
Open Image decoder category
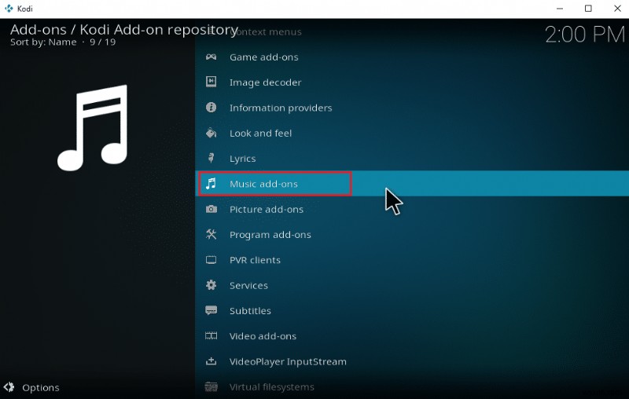[412, 82]
